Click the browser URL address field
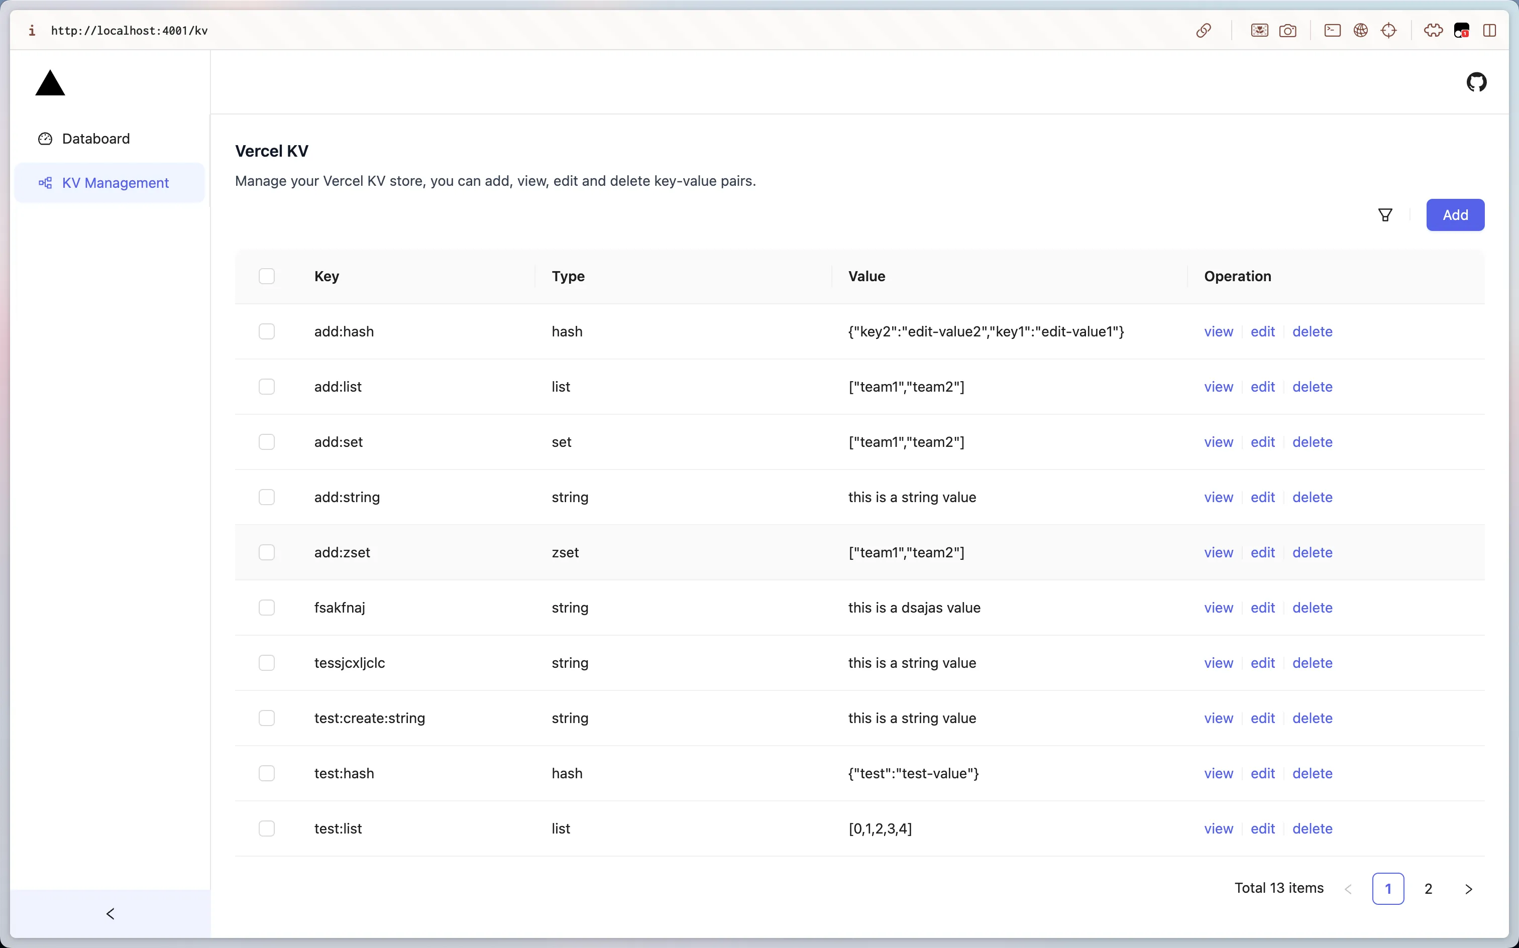Image resolution: width=1519 pixels, height=948 pixels. coord(129,30)
